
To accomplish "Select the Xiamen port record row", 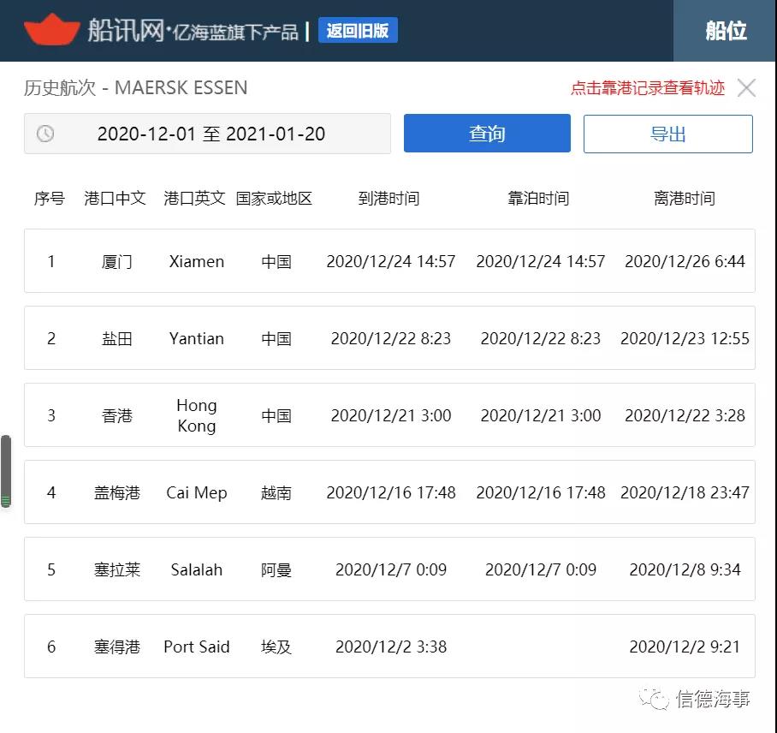I will tap(388, 261).
